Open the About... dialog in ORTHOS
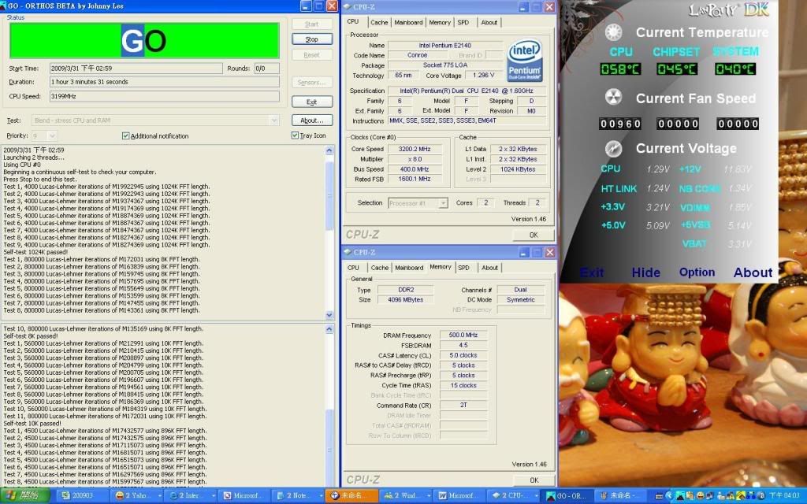 pyautogui.click(x=312, y=120)
